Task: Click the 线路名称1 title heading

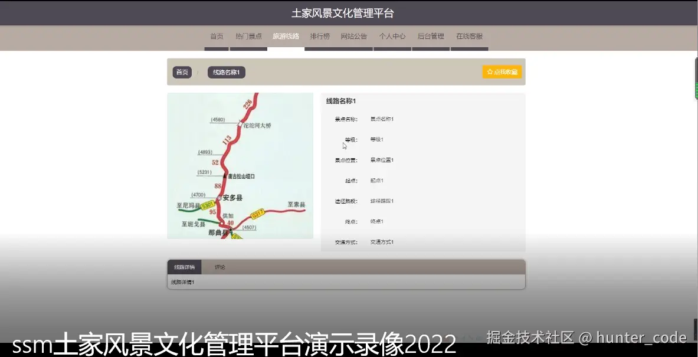Action: click(341, 101)
